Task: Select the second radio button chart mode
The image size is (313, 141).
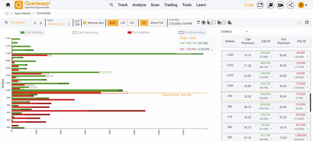Action: 214,23
